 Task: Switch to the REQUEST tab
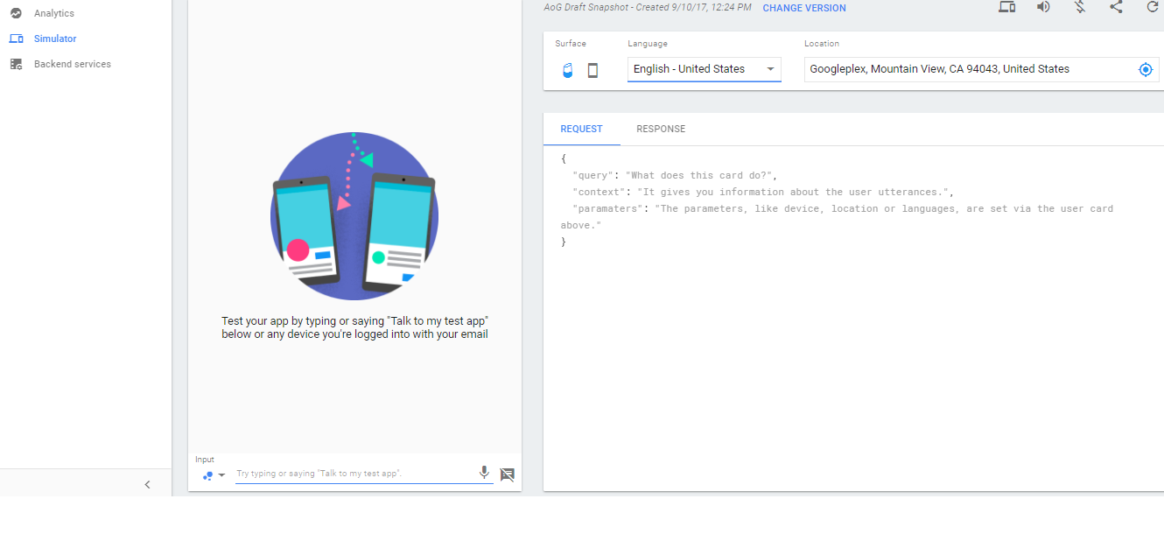coord(582,129)
